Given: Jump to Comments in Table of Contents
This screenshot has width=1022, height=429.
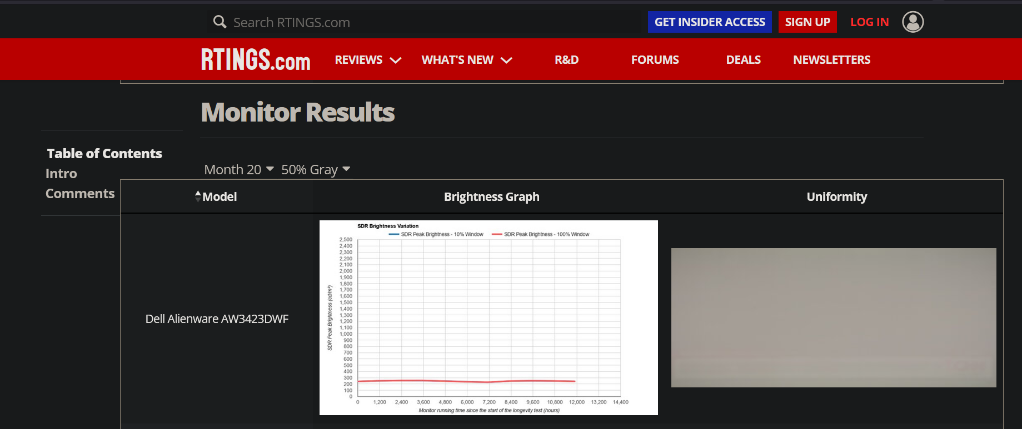Looking at the screenshot, I should (x=80, y=194).
